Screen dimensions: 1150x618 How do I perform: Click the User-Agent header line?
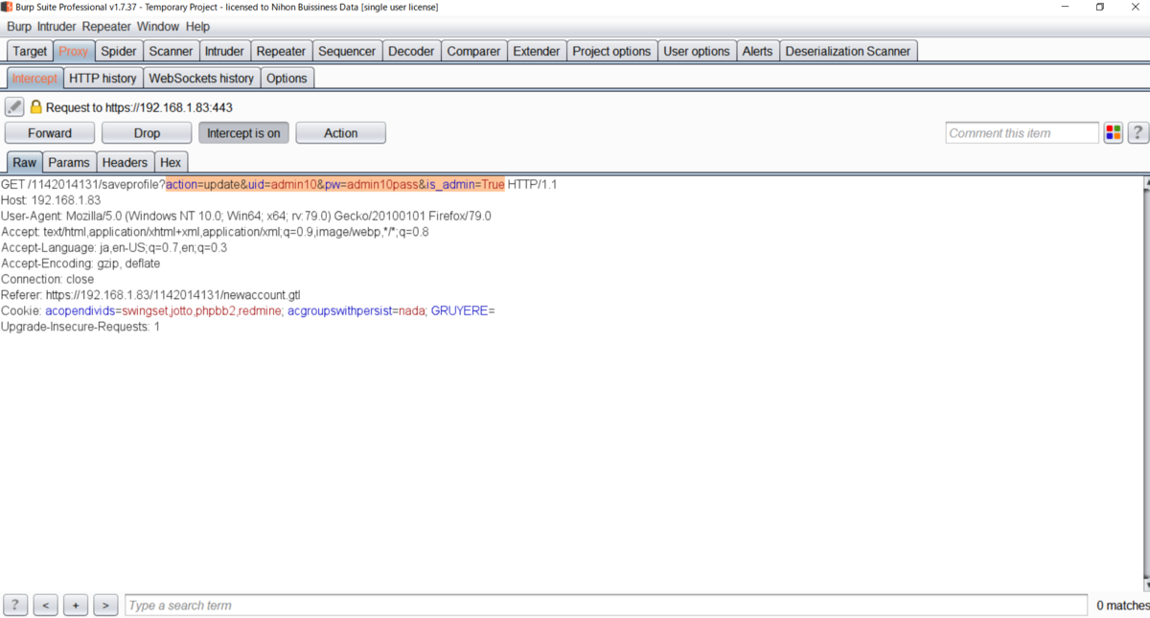246,217
